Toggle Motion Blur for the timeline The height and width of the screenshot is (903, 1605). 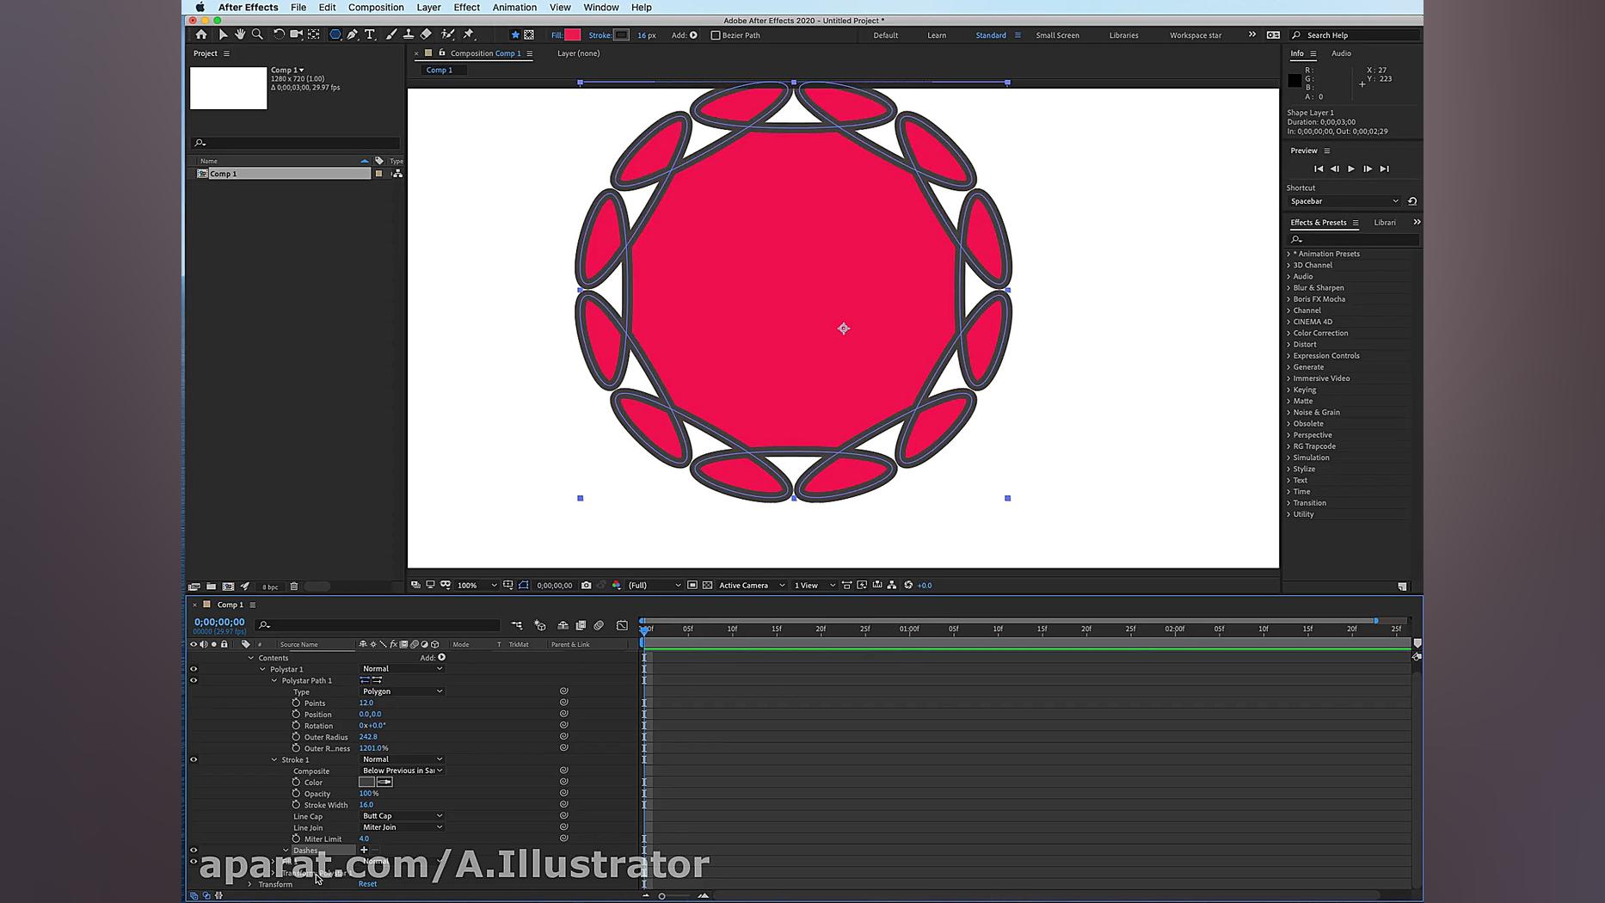click(599, 625)
